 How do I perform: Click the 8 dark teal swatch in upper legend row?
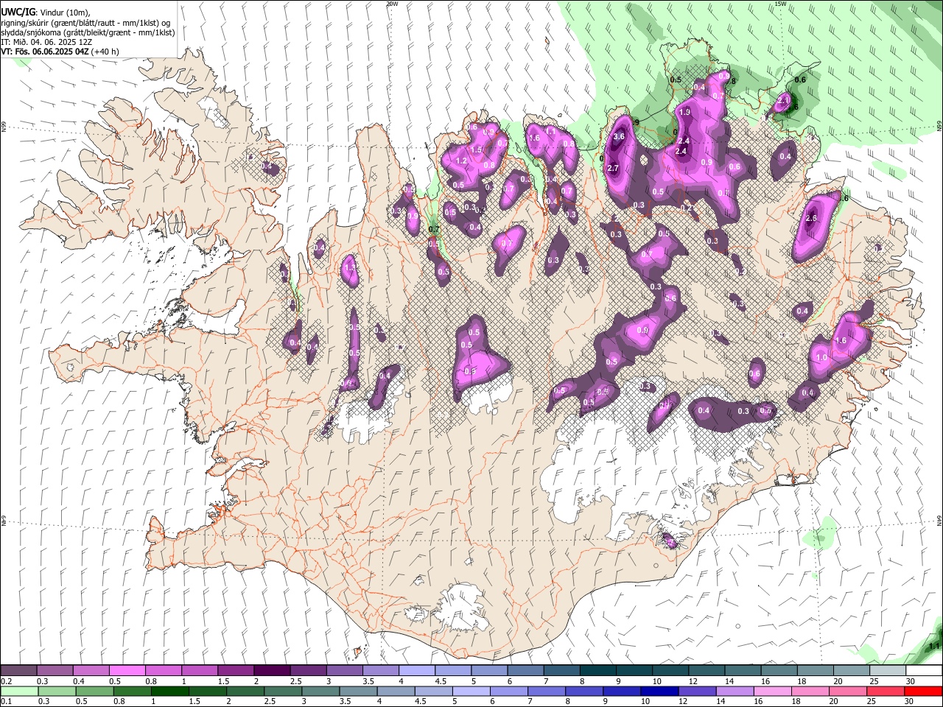pos(597,670)
